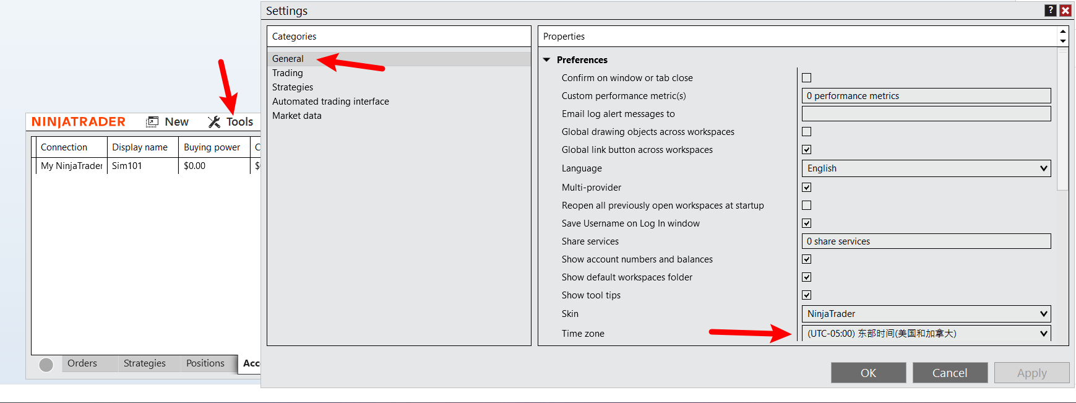Screen dimensions: 1076x403
Task: Uncheck the Show tool tips checkbox
Action: (x=806, y=295)
